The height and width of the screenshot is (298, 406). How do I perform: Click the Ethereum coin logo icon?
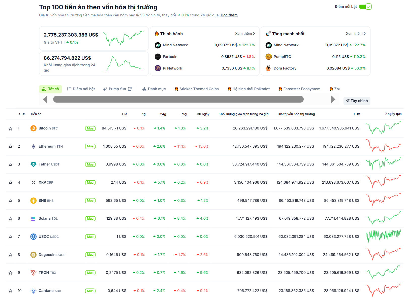point(33,146)
